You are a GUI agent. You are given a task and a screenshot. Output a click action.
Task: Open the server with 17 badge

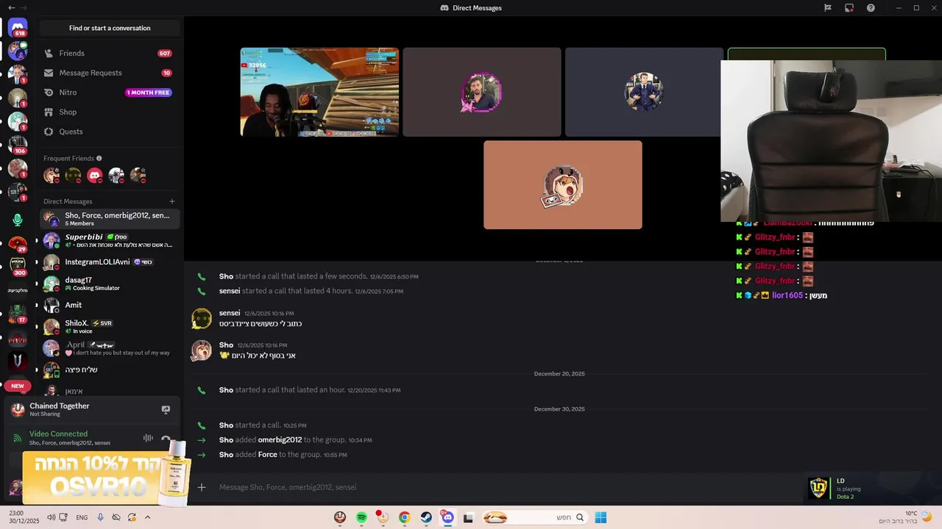click(18, 314)
